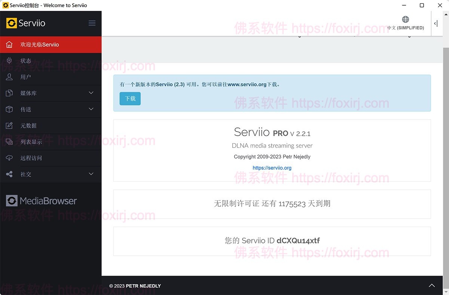Select the 媒体库 library icon
The height and width of the screenshot is (295, 449).
[x=9, y=93]
